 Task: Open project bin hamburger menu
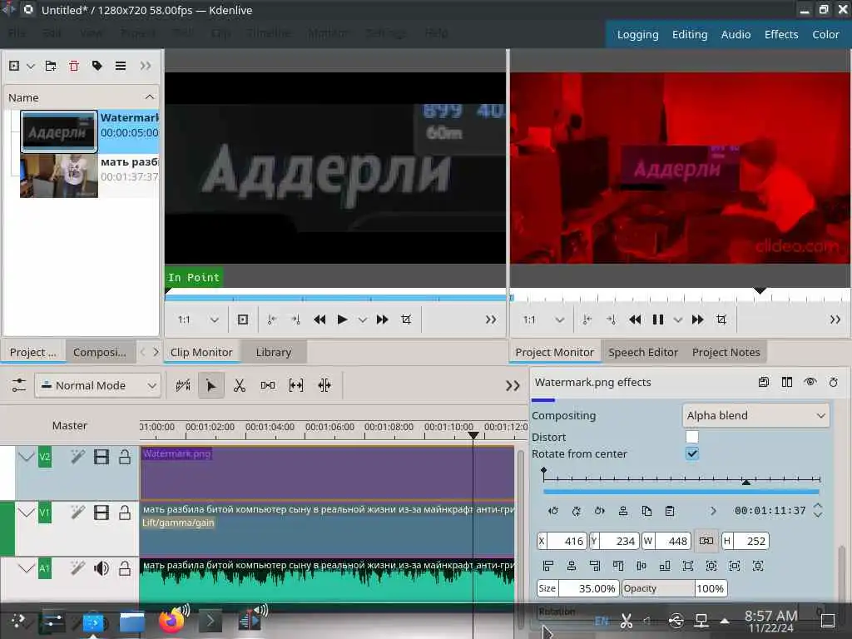pos(121,66)
